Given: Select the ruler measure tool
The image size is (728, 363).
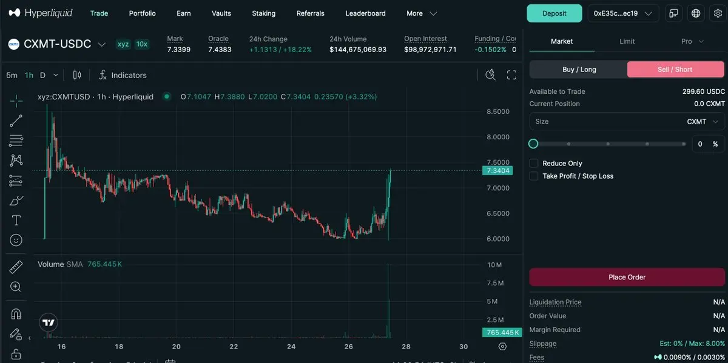Looking at the screenshot, I should coord(16,267).
